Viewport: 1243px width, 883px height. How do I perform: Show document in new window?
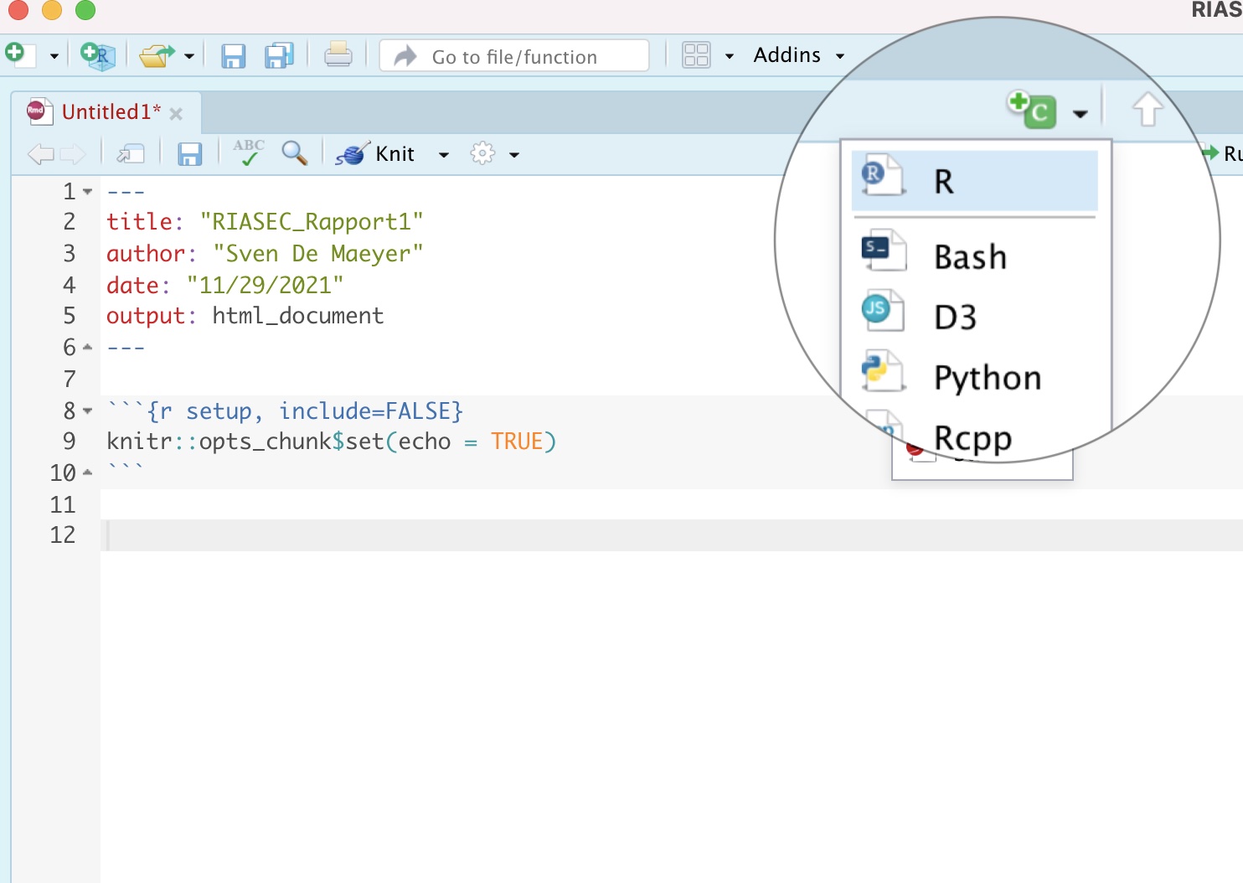coord(131,154)
